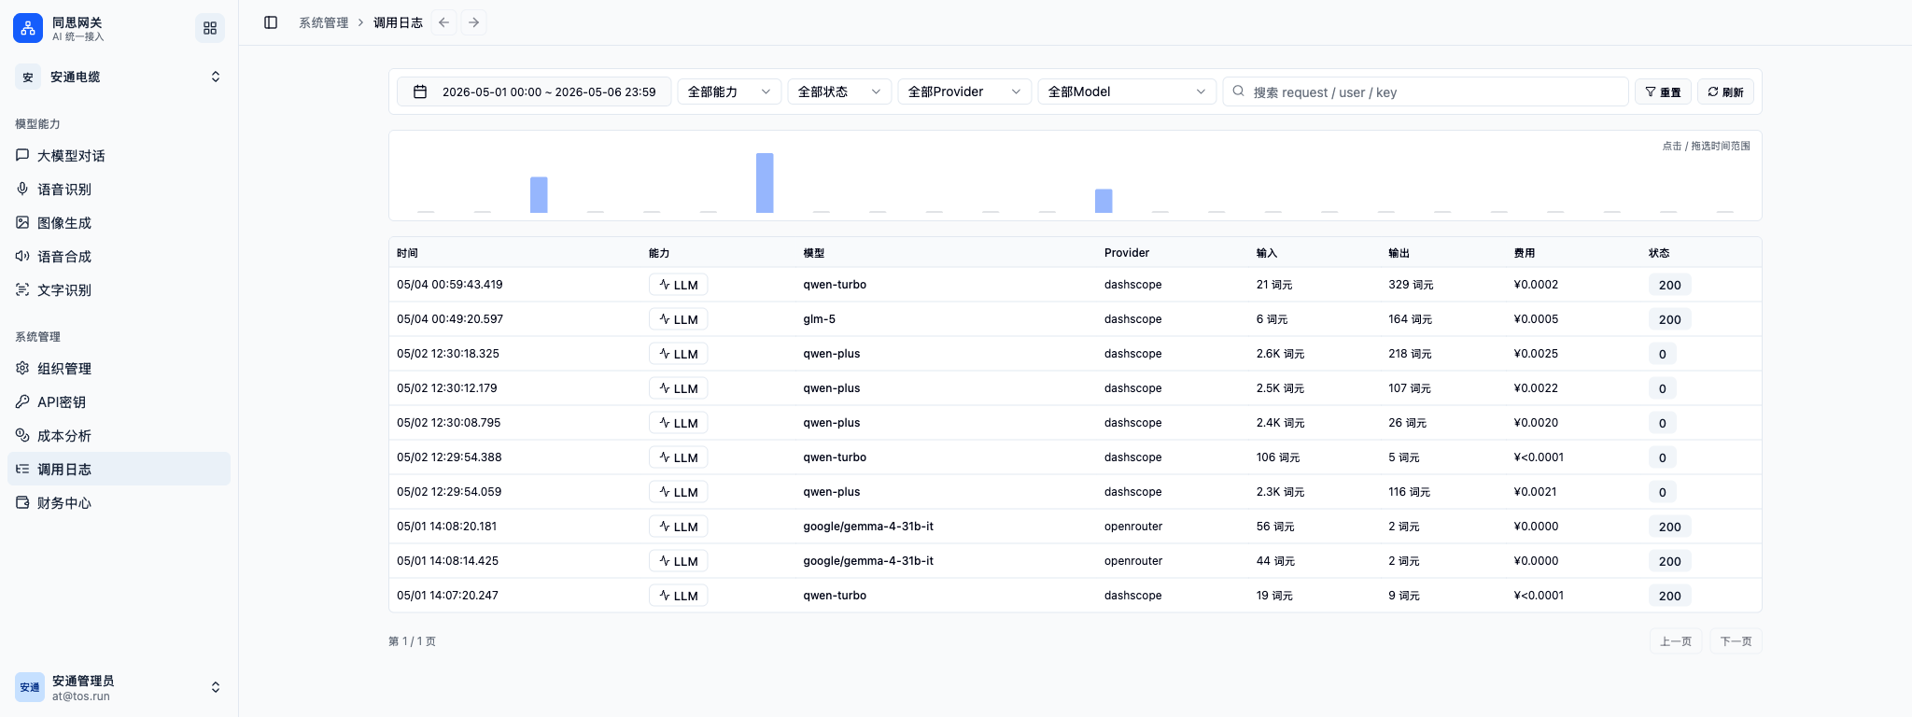This screenshot has height=717, width=1912.
Task: Open the app grid icon in sidebar header
Action: click(210, 28)
